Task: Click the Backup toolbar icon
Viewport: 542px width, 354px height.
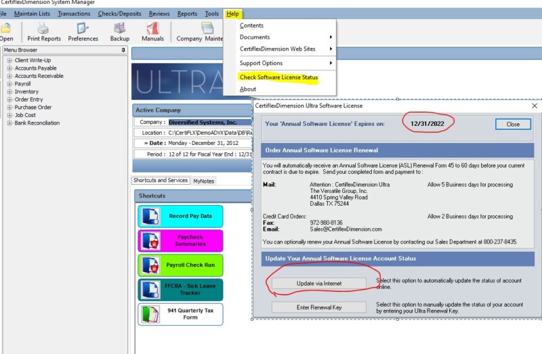Action: pos(120,28)
